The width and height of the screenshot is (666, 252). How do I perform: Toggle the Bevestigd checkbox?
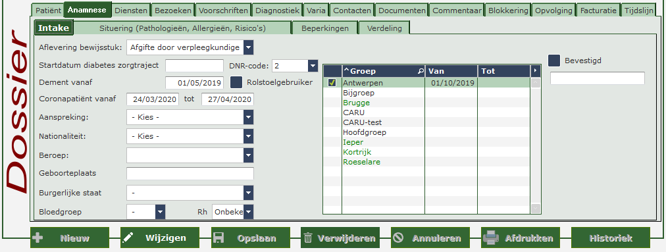[554, 61]
